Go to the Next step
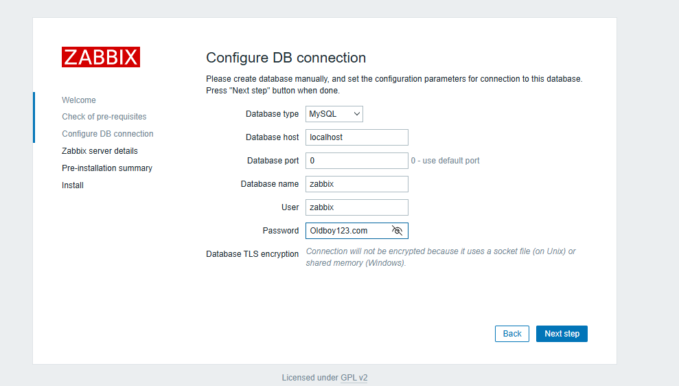Viewport: 679px width, 386px height. [x=562, y=334]
